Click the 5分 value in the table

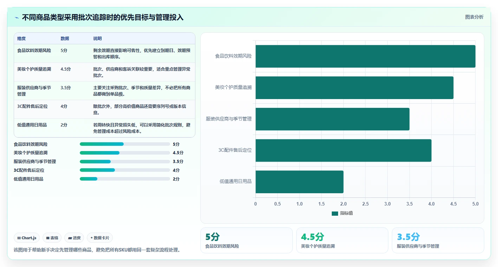tap(64, 51)
